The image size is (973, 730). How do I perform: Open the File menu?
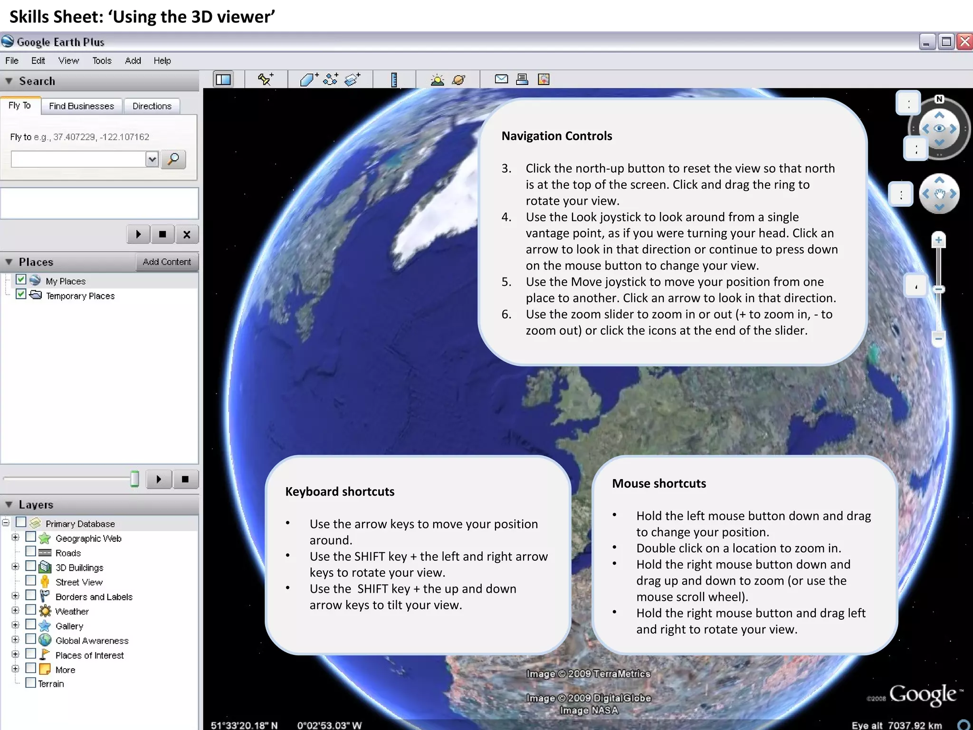point(12,61)
